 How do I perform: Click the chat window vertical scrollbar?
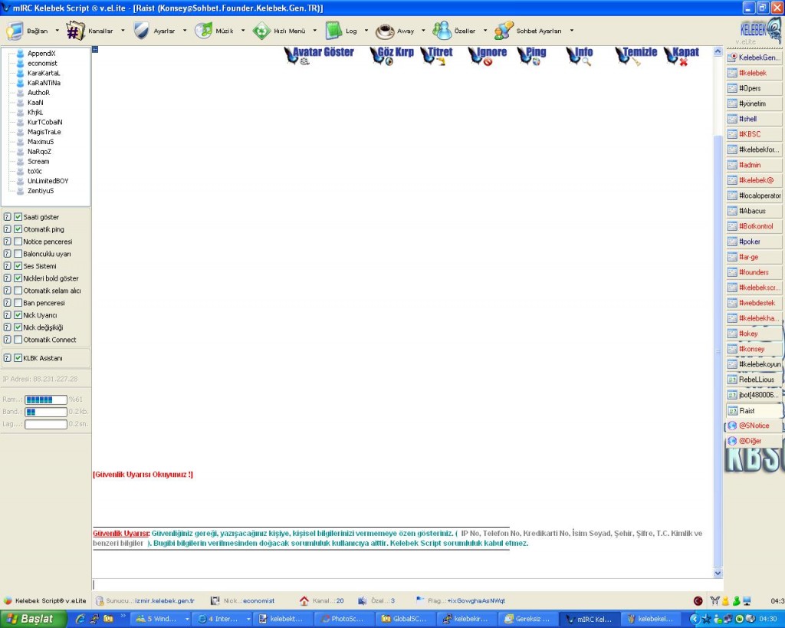718,307
